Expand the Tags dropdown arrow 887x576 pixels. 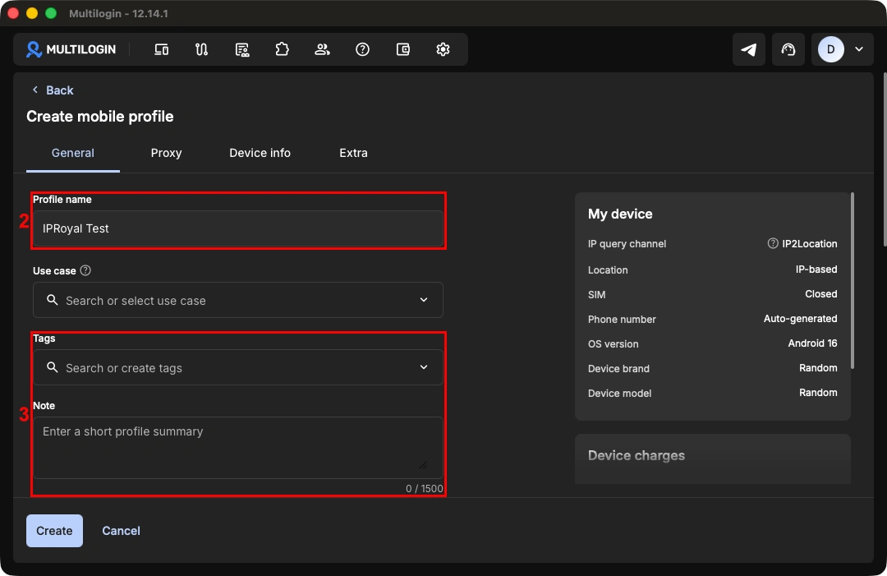click(424, 367)
